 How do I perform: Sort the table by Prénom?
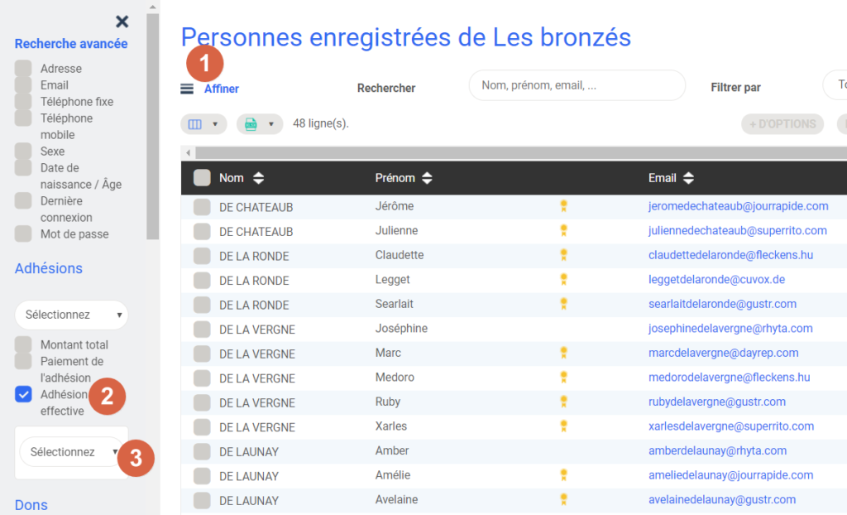428,178
